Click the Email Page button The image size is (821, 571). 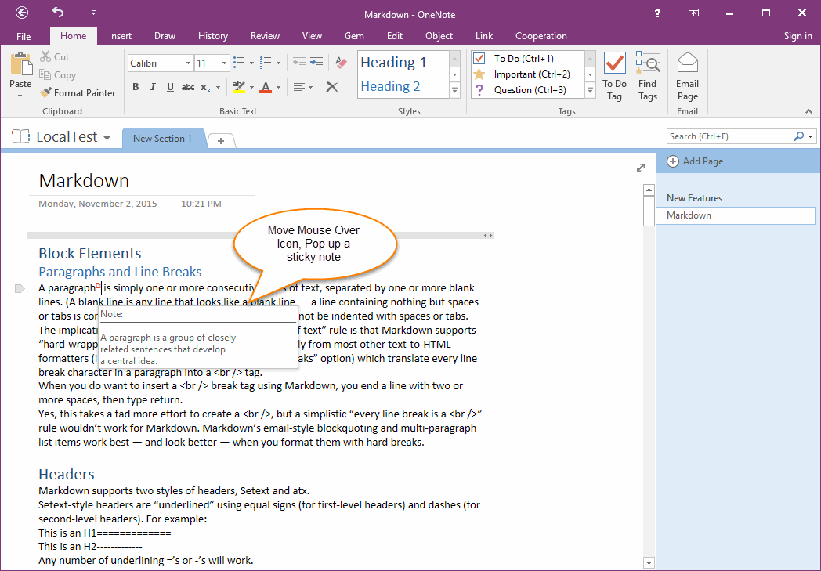point(688,77)
